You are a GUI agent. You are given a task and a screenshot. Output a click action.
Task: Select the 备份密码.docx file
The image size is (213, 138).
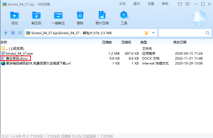point(17,58)
